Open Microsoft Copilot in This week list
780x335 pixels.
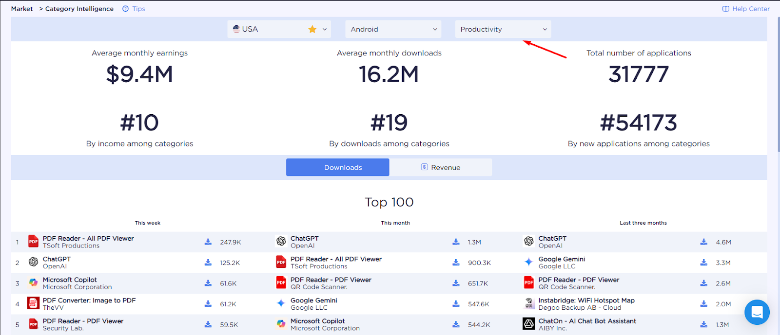pyautogui.click(x=70, y=280)
